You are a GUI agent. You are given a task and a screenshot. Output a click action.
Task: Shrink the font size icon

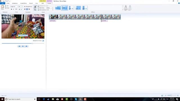(x=21, y=9)
